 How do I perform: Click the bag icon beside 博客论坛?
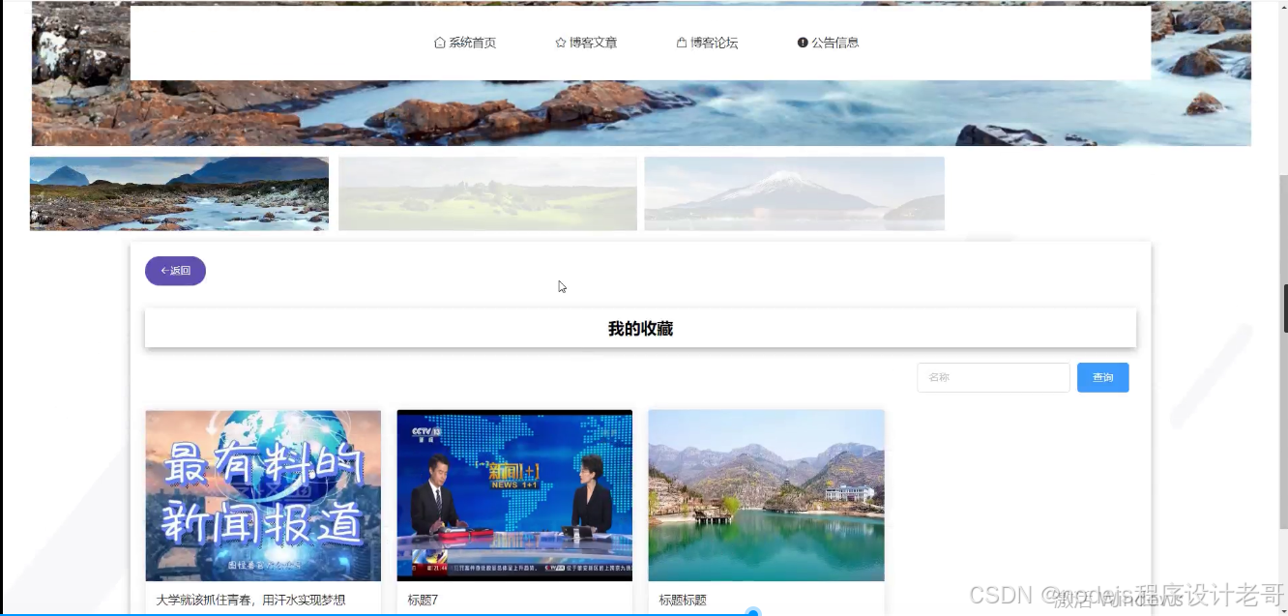682,43
